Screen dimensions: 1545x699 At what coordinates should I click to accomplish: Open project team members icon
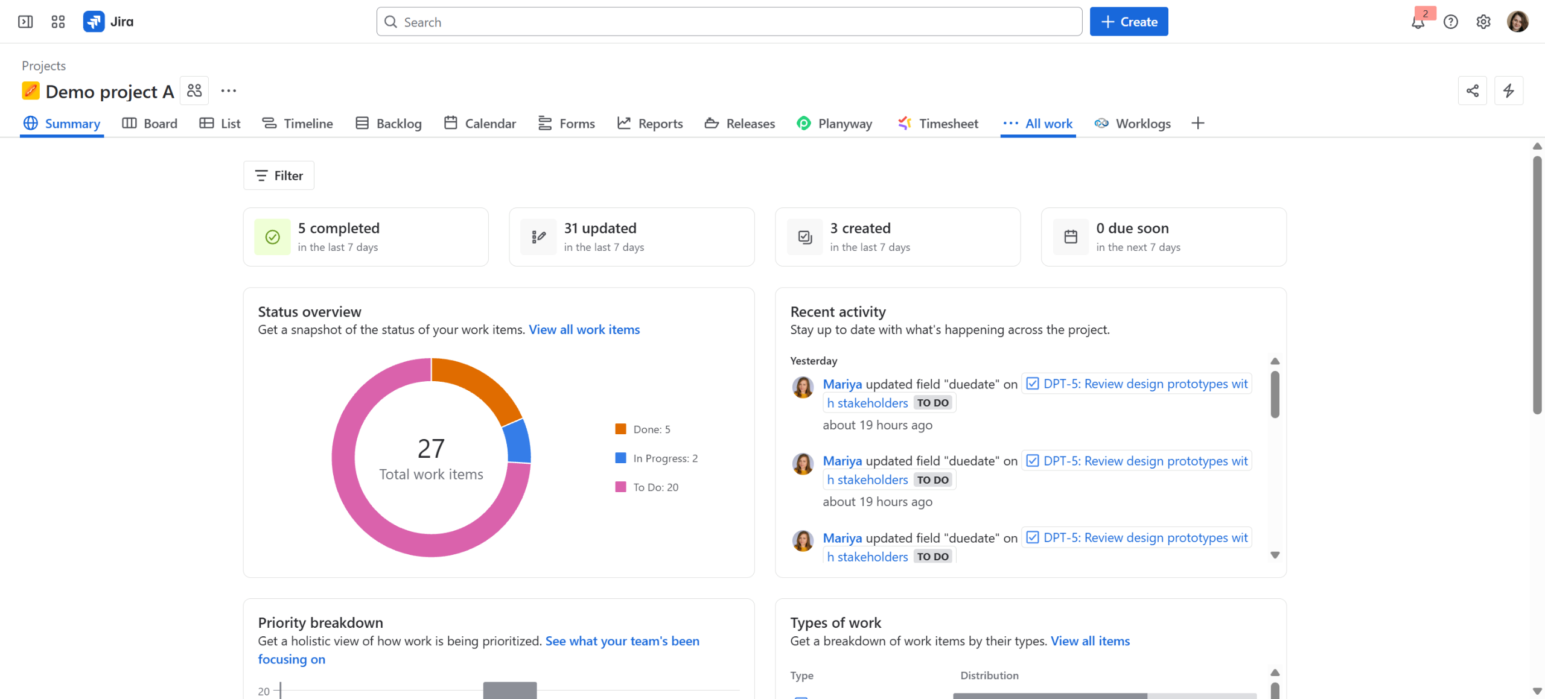(x=194, y=90)
